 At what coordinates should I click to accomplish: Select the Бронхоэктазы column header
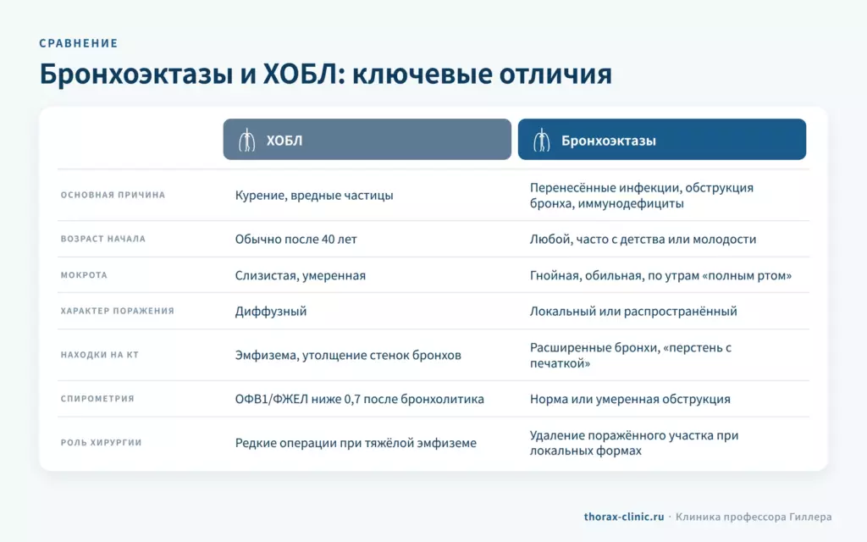pos(662,140)
